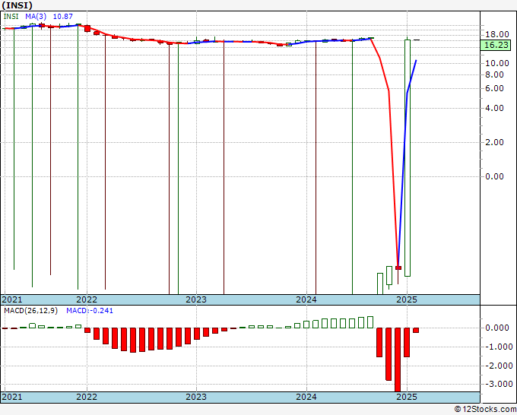Click the tall green candlestick at 2025
517x415 pixels.
click(408, 158)
